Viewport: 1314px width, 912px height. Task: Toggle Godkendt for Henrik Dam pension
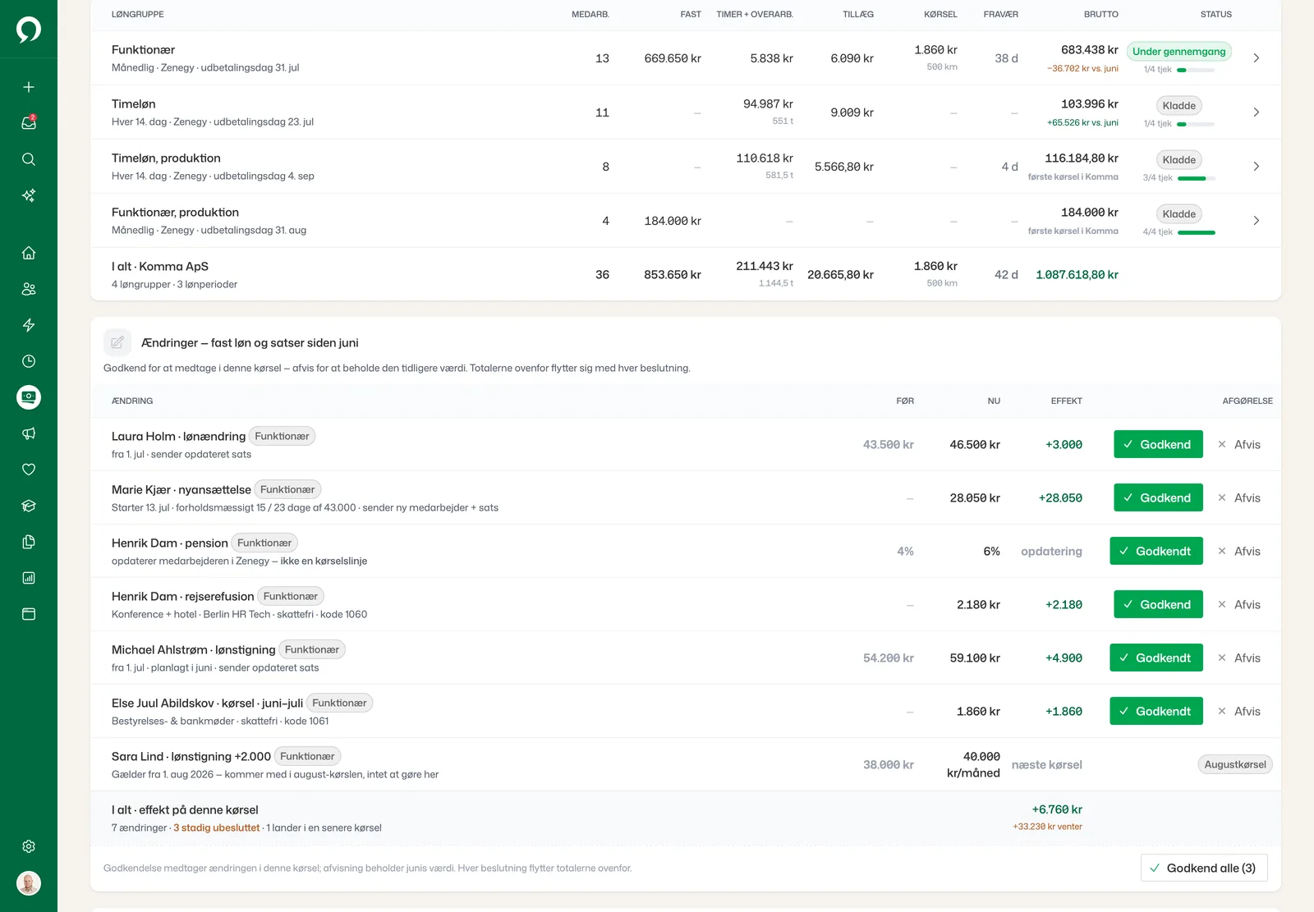click(x=1156, y=551)
